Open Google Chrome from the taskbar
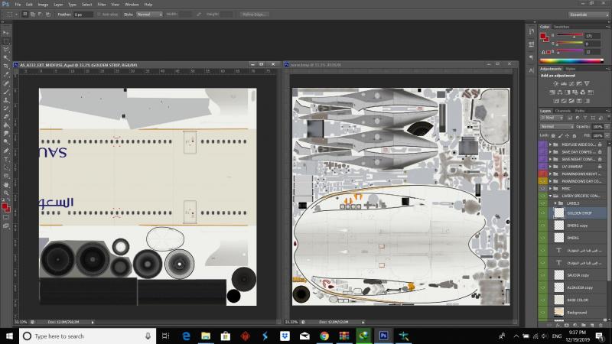 [x=324, y=336]
